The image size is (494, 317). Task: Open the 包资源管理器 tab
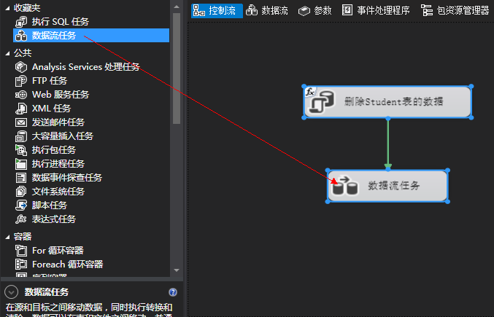(x=455, y=11)
